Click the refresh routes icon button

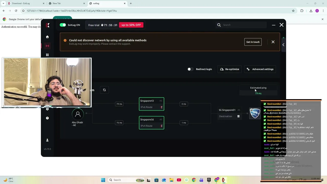click(x=104, y=90)
